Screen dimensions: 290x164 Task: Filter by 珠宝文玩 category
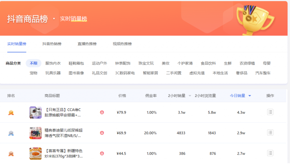pos(146,63)
